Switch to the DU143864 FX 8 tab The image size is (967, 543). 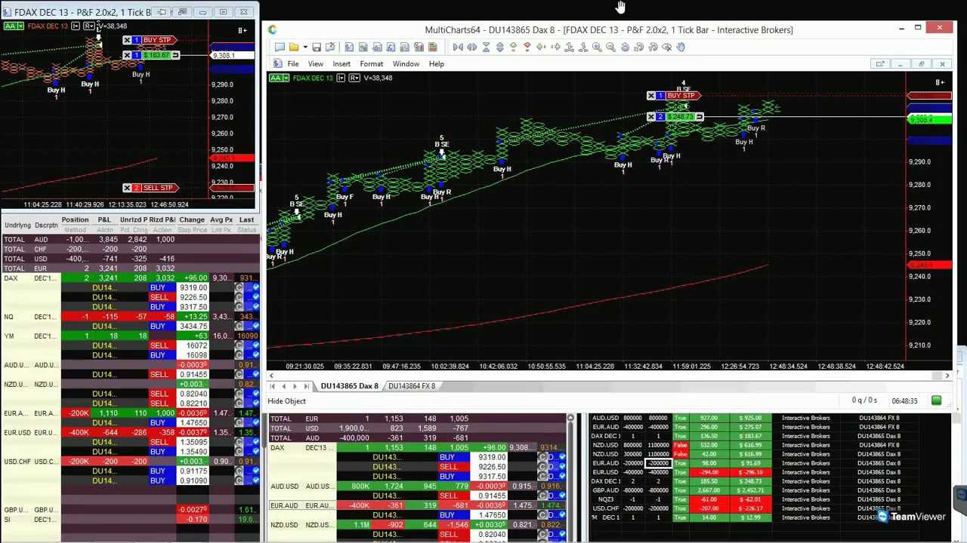[x=412, y=386]
